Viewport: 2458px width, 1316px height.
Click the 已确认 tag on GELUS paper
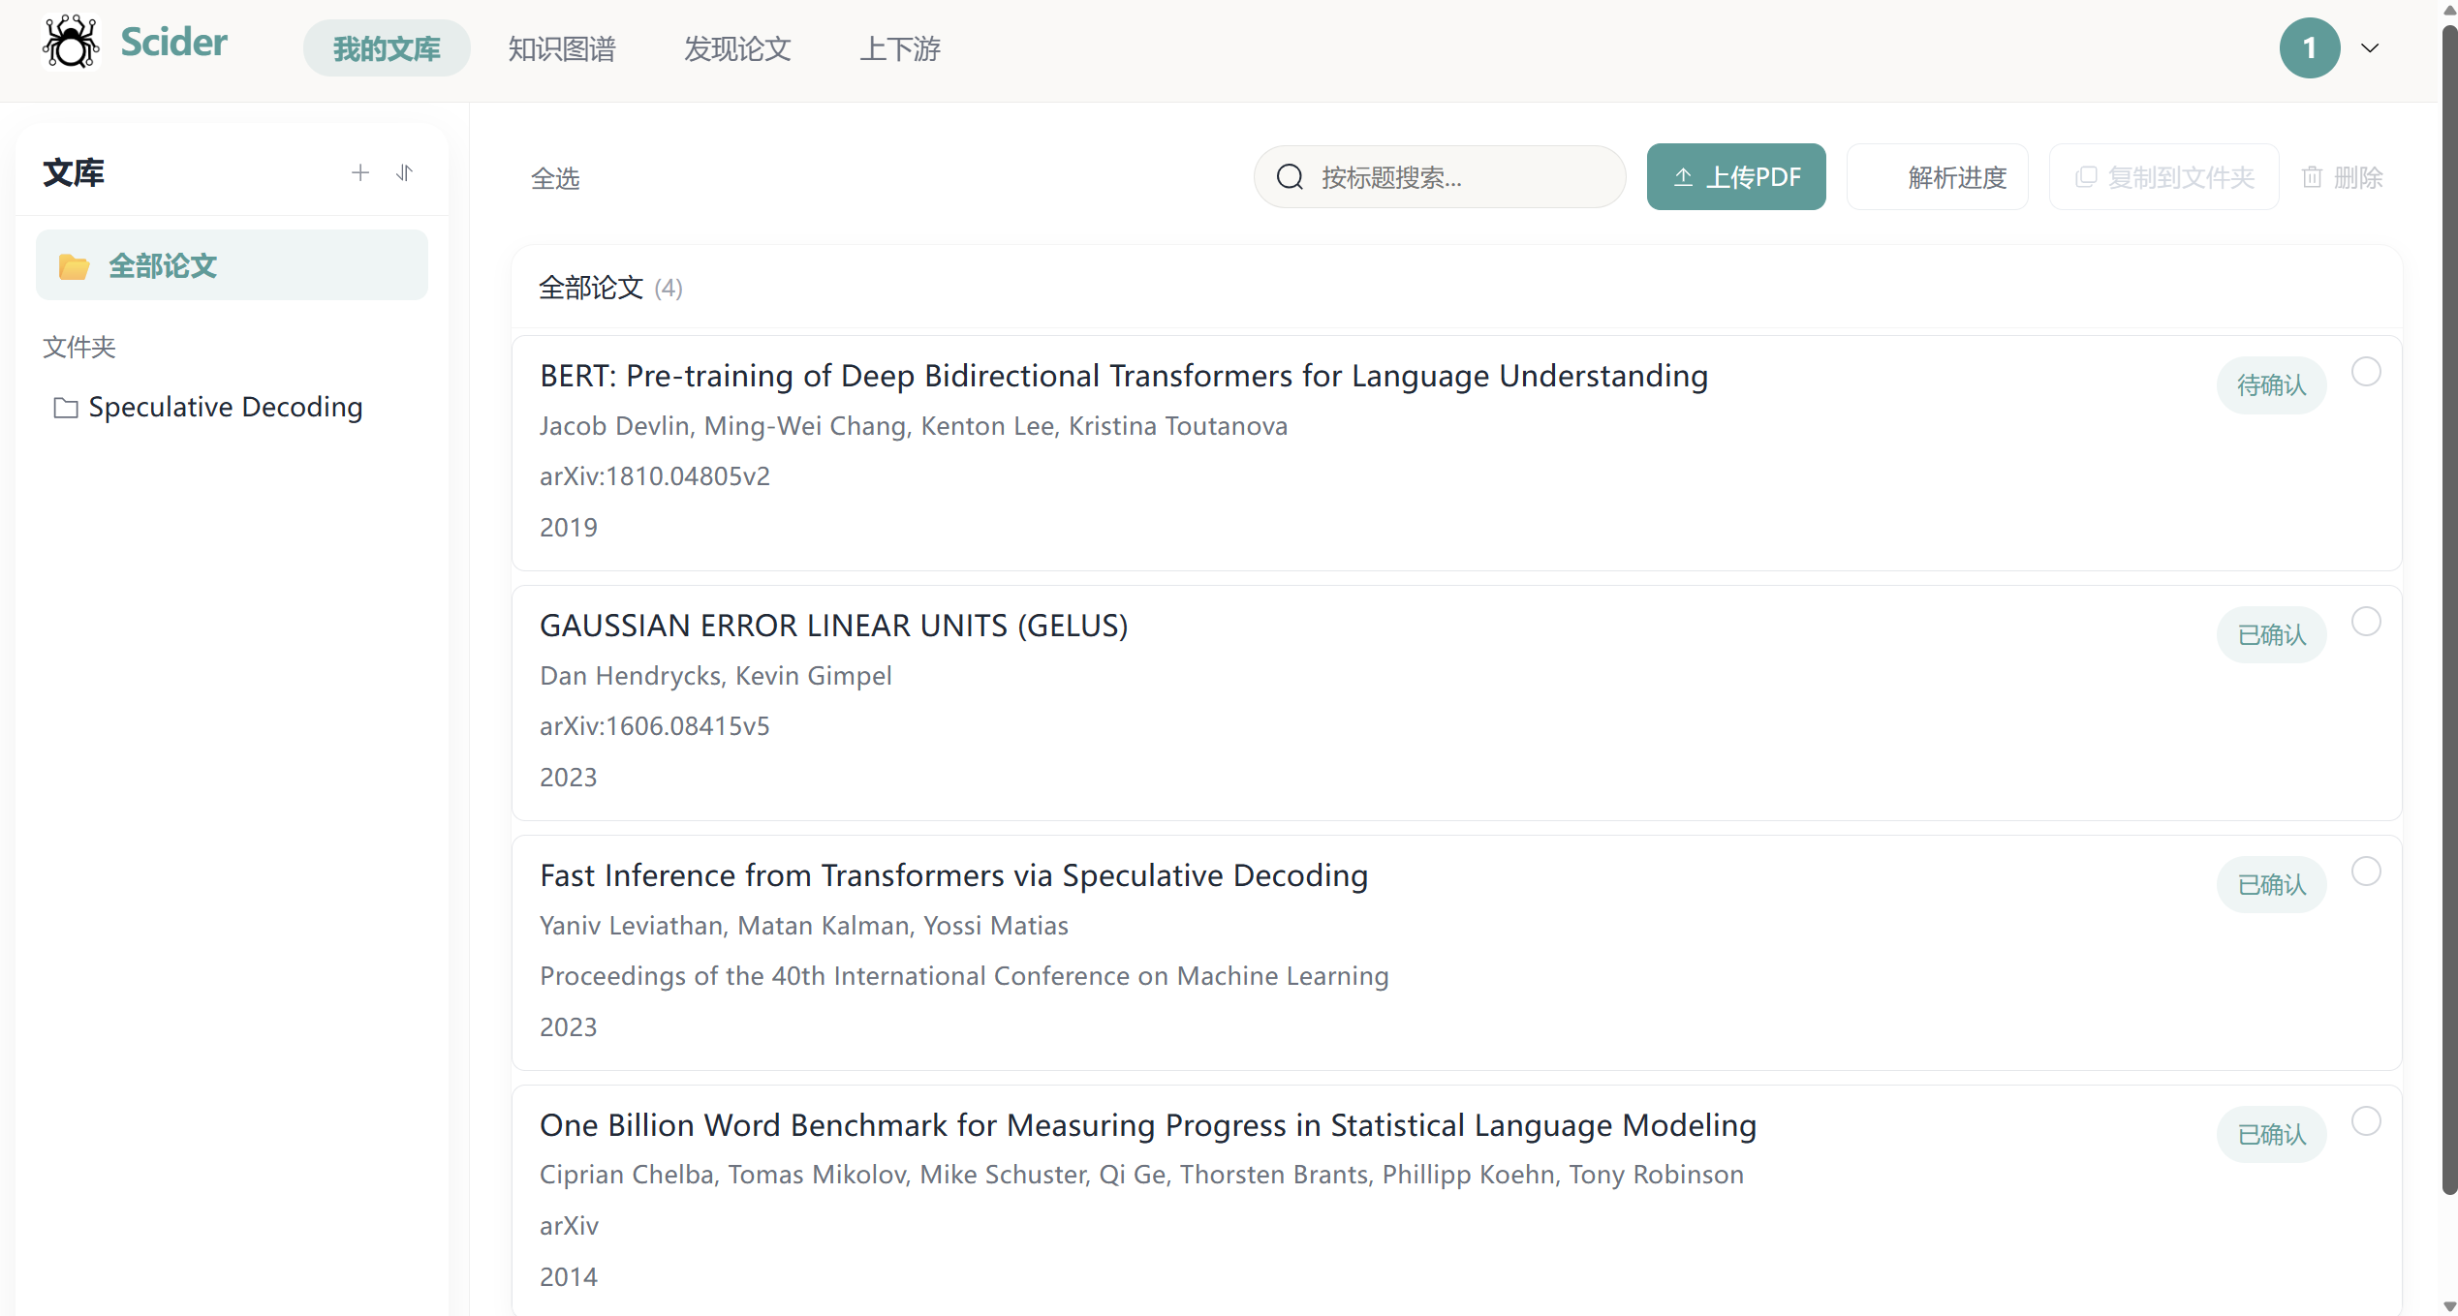[2271, 635]
